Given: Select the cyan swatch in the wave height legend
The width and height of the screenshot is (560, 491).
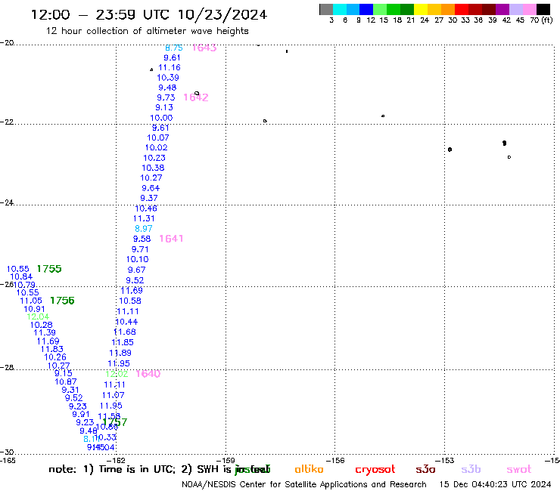Looking at the screenshot, I should (x=340, y=9).
